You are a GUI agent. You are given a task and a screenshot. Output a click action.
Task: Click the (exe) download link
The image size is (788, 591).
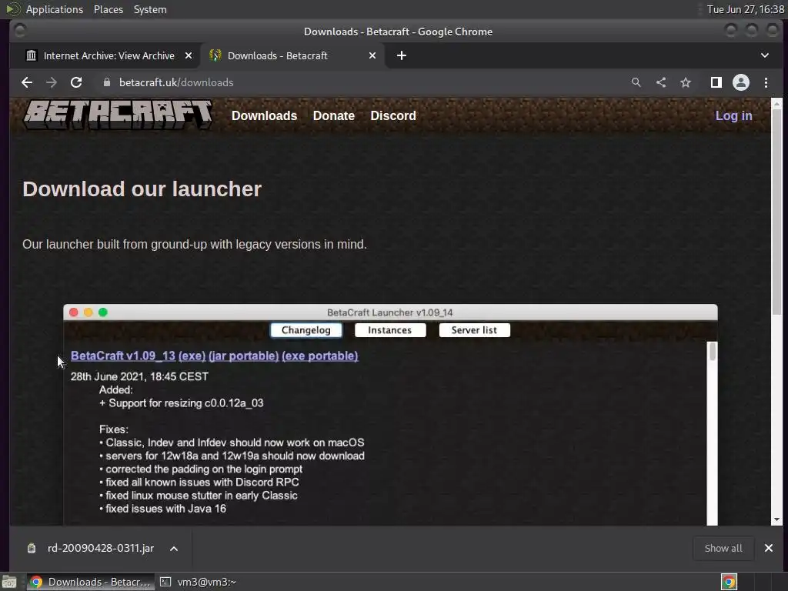[x=192, y=356]
